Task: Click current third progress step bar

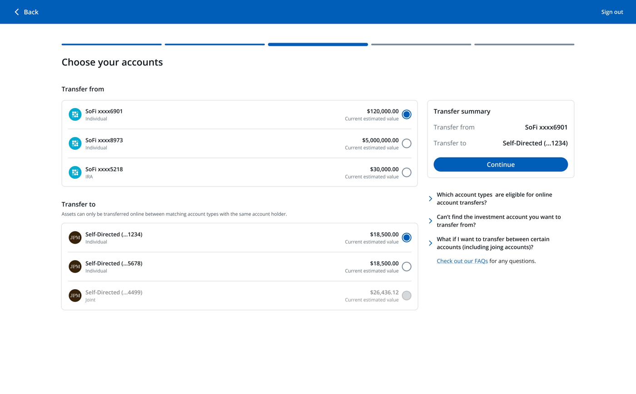Action: pyautogui.click(x=318, y=44)
